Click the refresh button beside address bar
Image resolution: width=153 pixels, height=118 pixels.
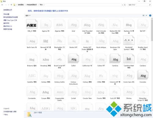pos(125,5)
